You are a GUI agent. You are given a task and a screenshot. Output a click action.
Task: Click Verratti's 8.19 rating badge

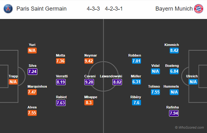coord(61,82)
